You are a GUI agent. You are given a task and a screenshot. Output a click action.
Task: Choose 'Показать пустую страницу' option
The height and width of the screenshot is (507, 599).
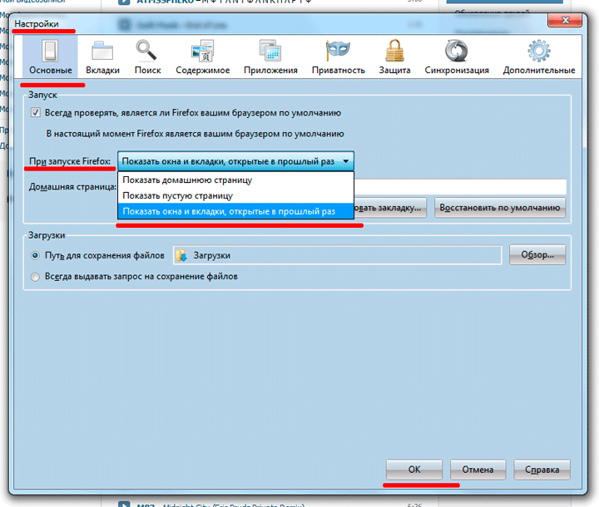click(235, 195)
